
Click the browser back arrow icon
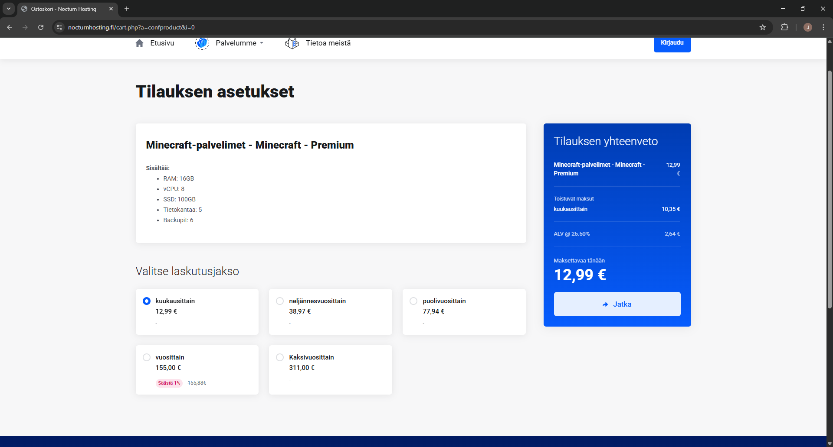pyautogui.click(x=10, y=27)
